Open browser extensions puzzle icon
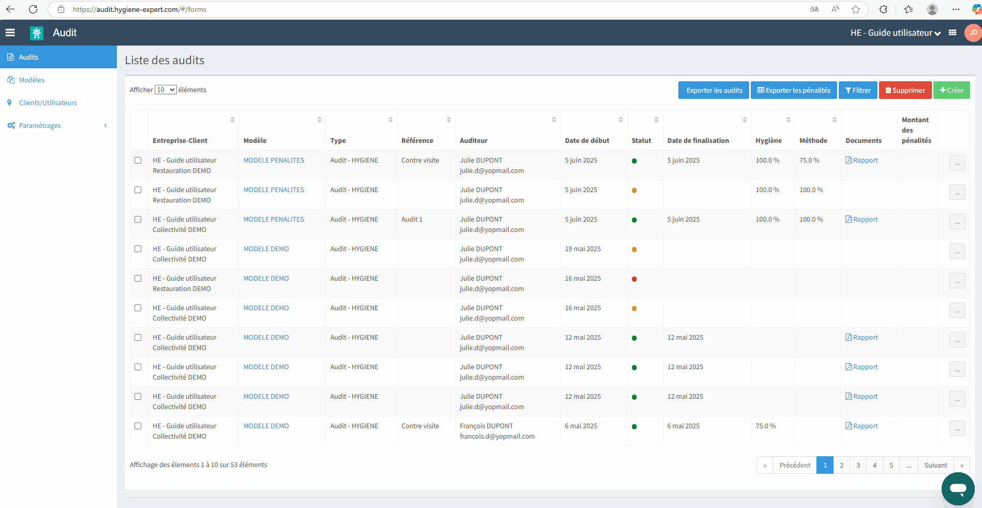Screen dimensions: 982x508 (883, 9)
